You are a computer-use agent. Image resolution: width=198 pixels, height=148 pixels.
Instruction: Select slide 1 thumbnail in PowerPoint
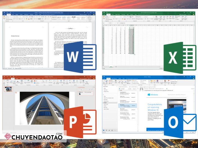(8, 89)
